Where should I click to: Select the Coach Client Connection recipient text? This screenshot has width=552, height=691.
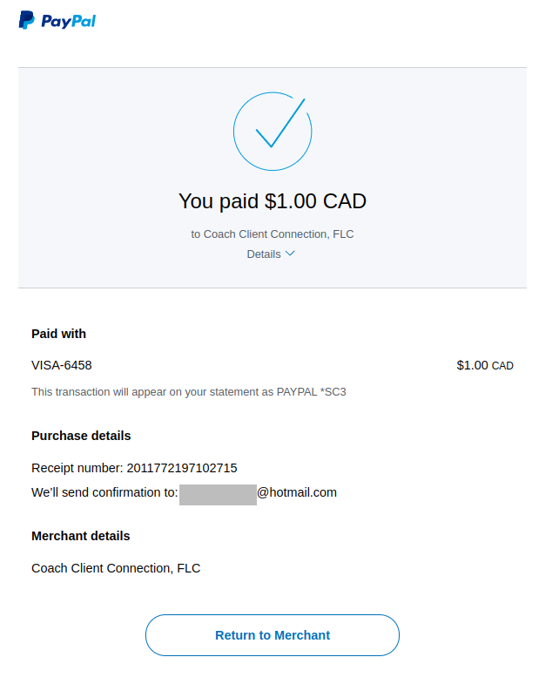click(x=273, y=234)
